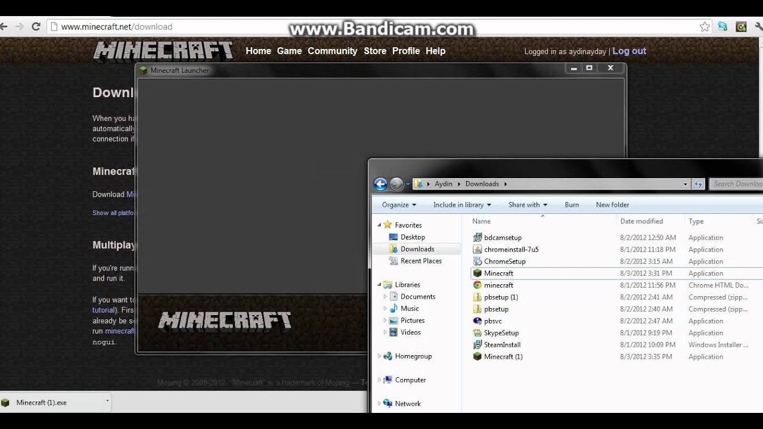The image size is (763, 429).
Task: Collapse the Favorites tree section
Action: click(379, 225)
